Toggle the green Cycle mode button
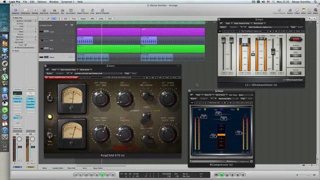Viewport: 320px width, 180px height. [x=222, y=175]
